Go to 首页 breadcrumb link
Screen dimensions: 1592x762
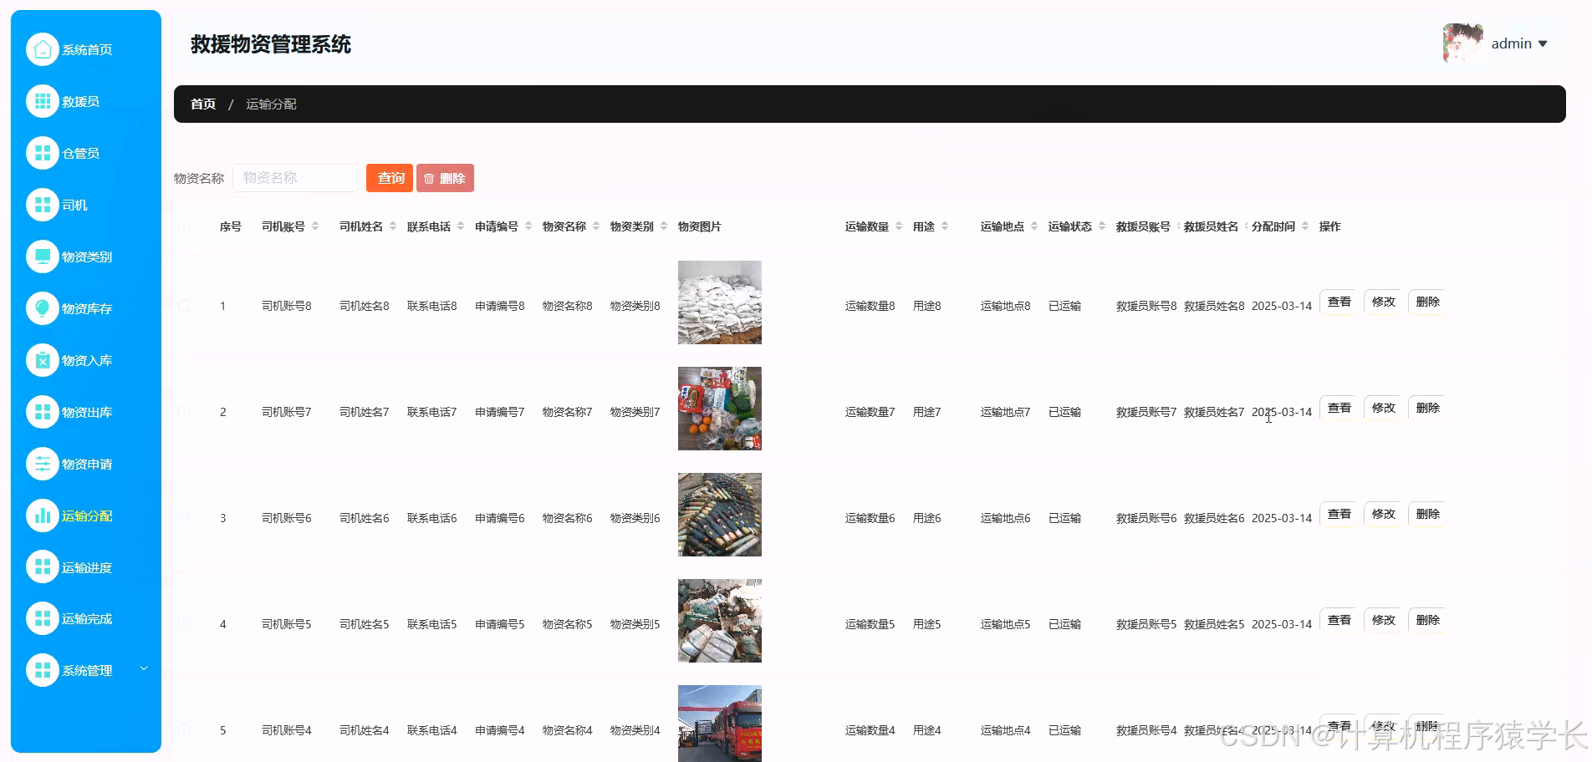pos(203,104)
